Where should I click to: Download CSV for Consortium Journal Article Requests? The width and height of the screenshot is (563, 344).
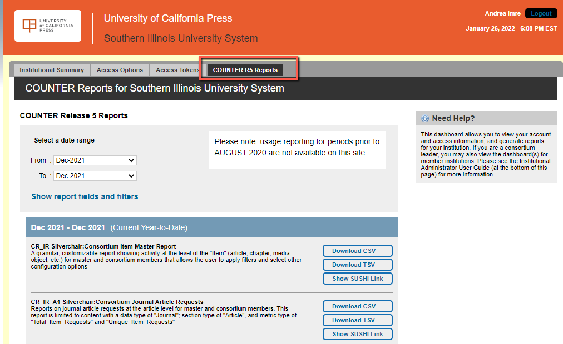click(358, 306)
